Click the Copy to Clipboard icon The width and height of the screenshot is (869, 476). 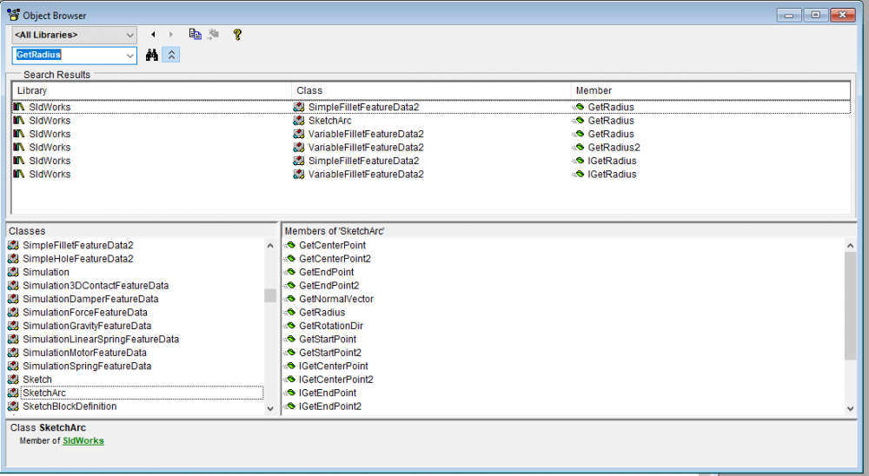(195, 35)
